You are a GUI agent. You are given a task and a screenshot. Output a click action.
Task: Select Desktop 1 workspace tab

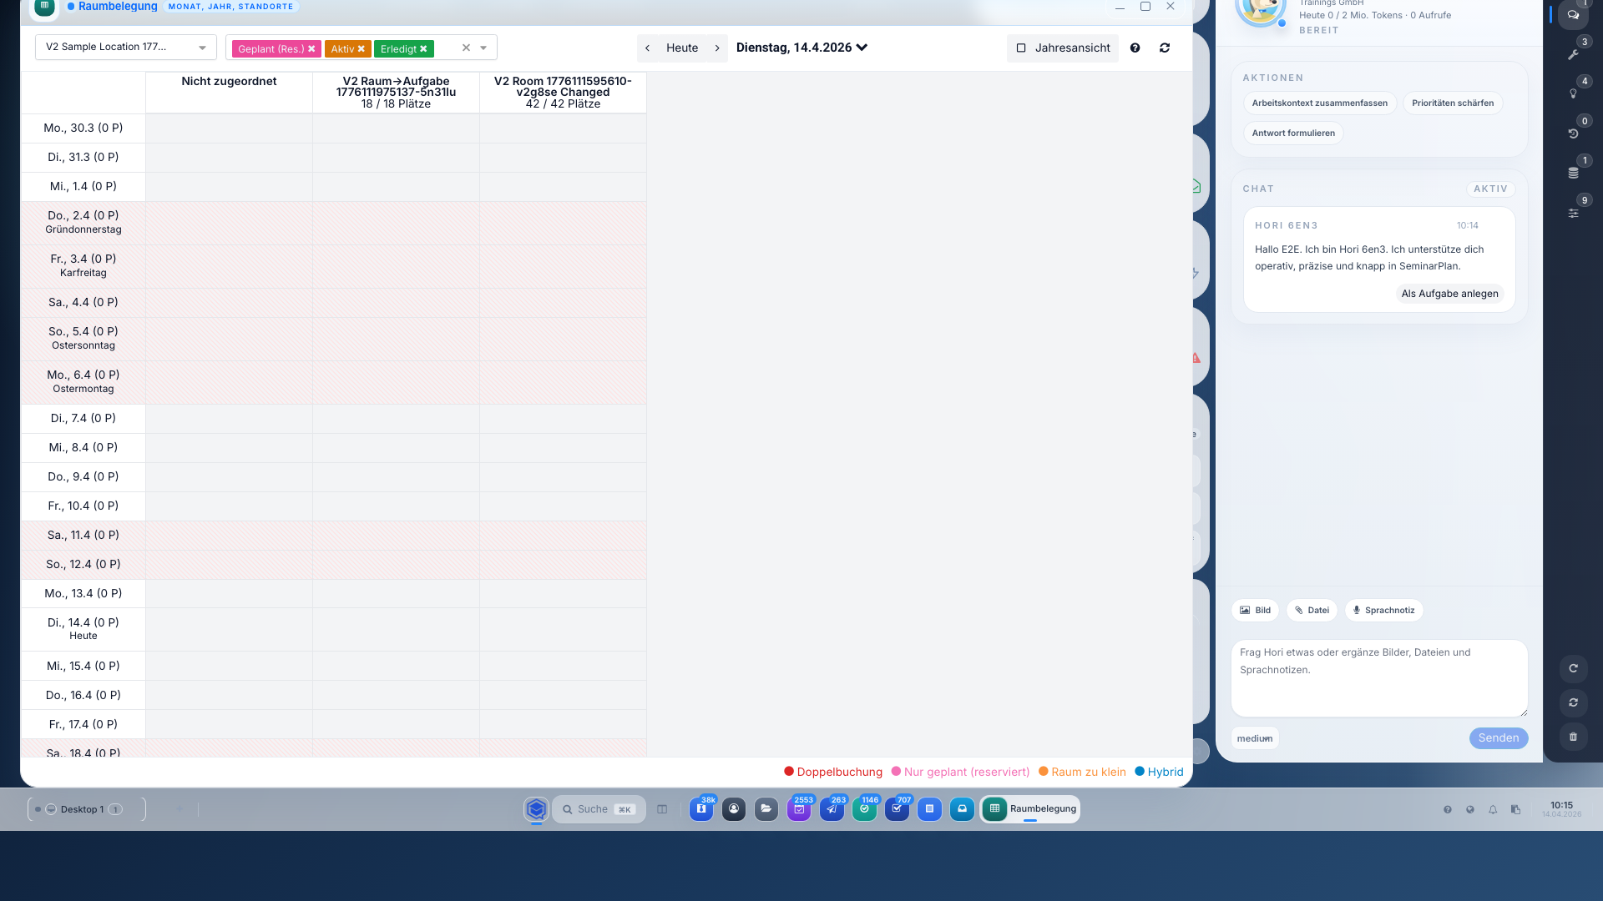click(82, 809)
